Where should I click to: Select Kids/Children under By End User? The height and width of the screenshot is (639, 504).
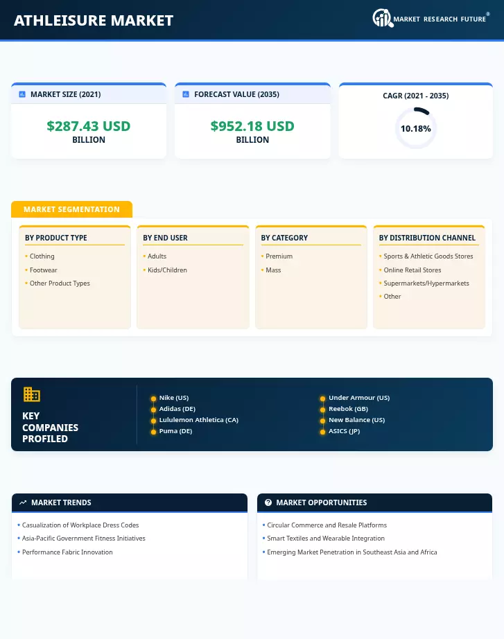click(x=167, y=270)
